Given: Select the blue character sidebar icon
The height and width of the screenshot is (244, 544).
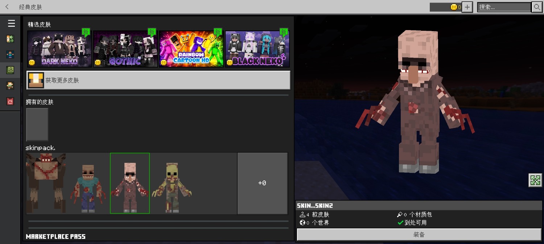Looking at the screenshot, I should pyautogui.click(x=11, y=55).
